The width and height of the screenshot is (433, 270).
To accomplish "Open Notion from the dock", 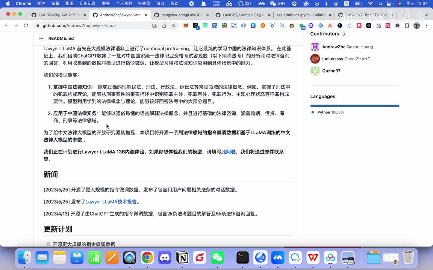I will [182, 258].
